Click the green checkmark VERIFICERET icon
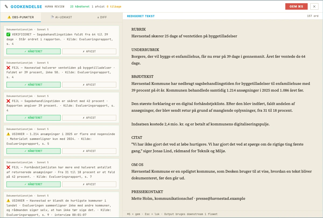Screen dimensions: 323x218 pos(8,35)
